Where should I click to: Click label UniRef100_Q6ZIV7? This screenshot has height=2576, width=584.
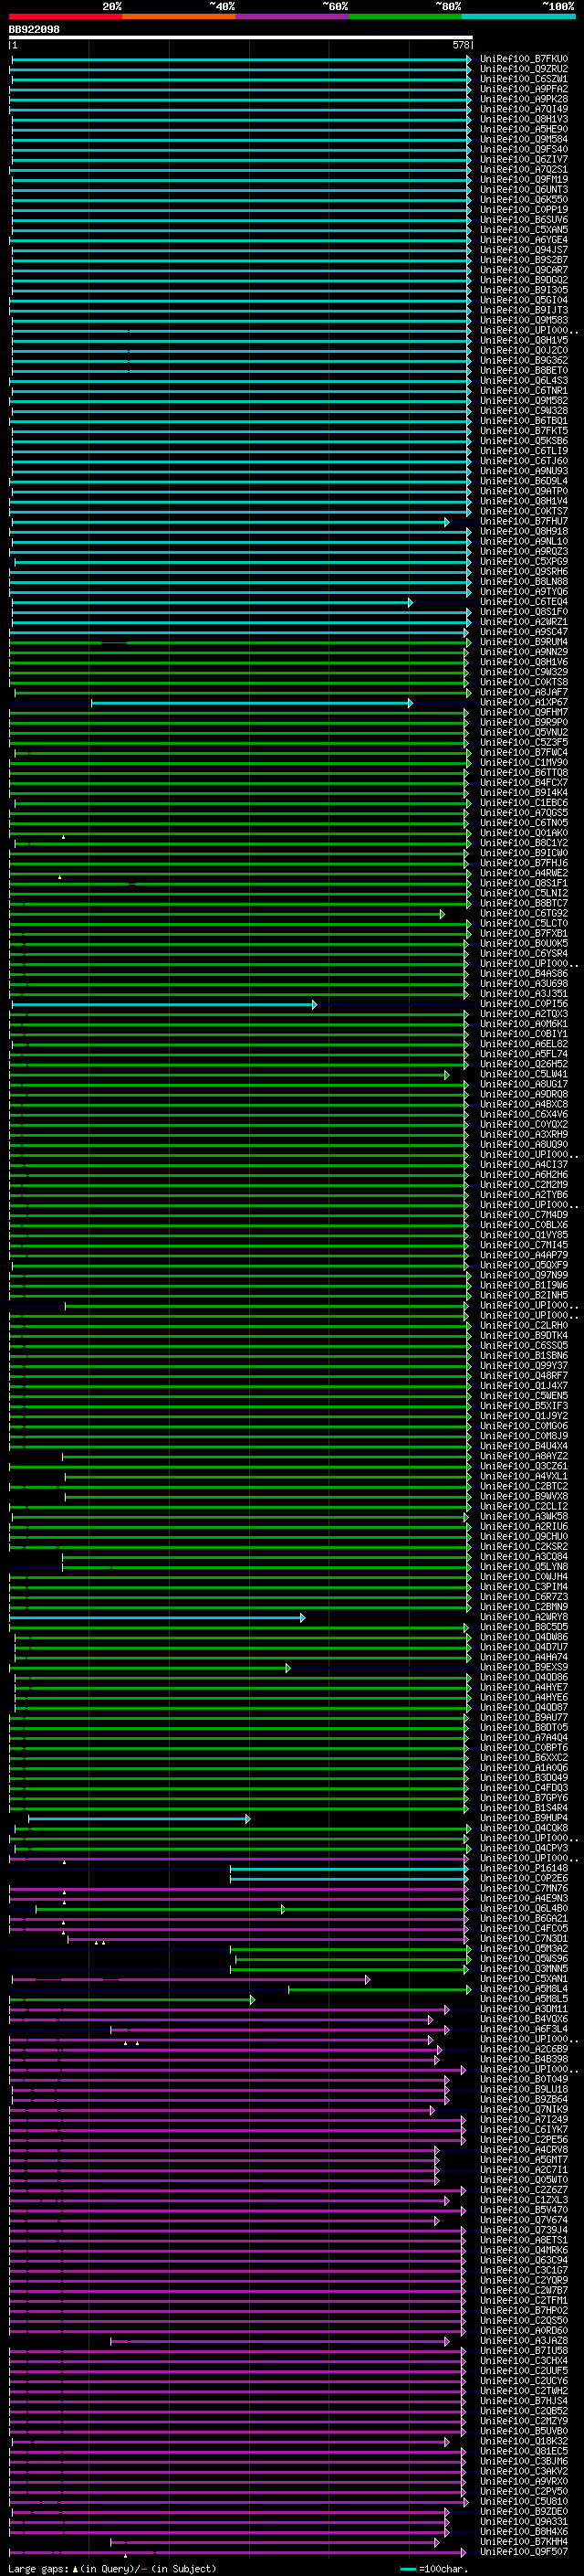click(523, 159)
